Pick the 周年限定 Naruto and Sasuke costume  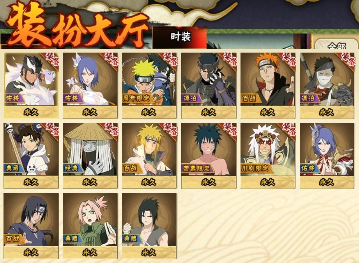point(149,85)
